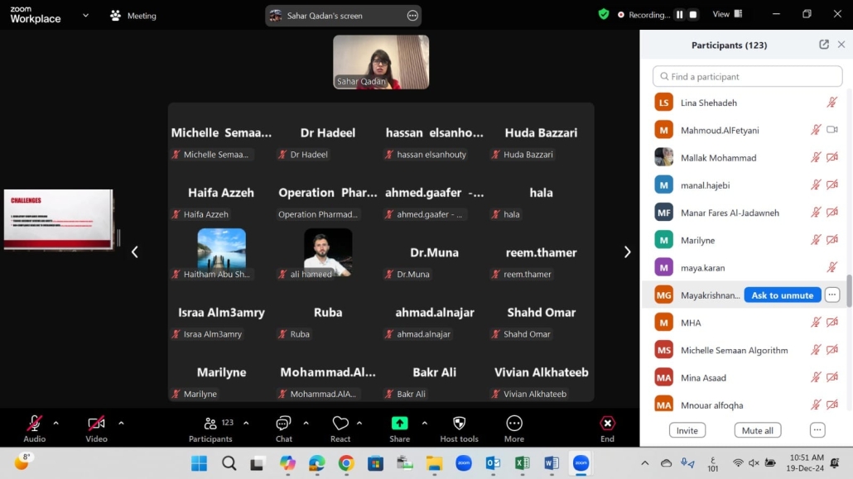Open the Zoom Workplace dropdown

85,16
